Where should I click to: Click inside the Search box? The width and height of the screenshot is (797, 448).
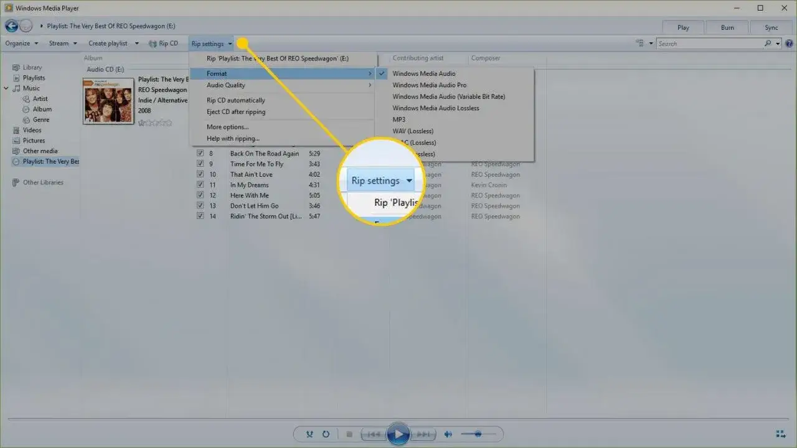710,43
